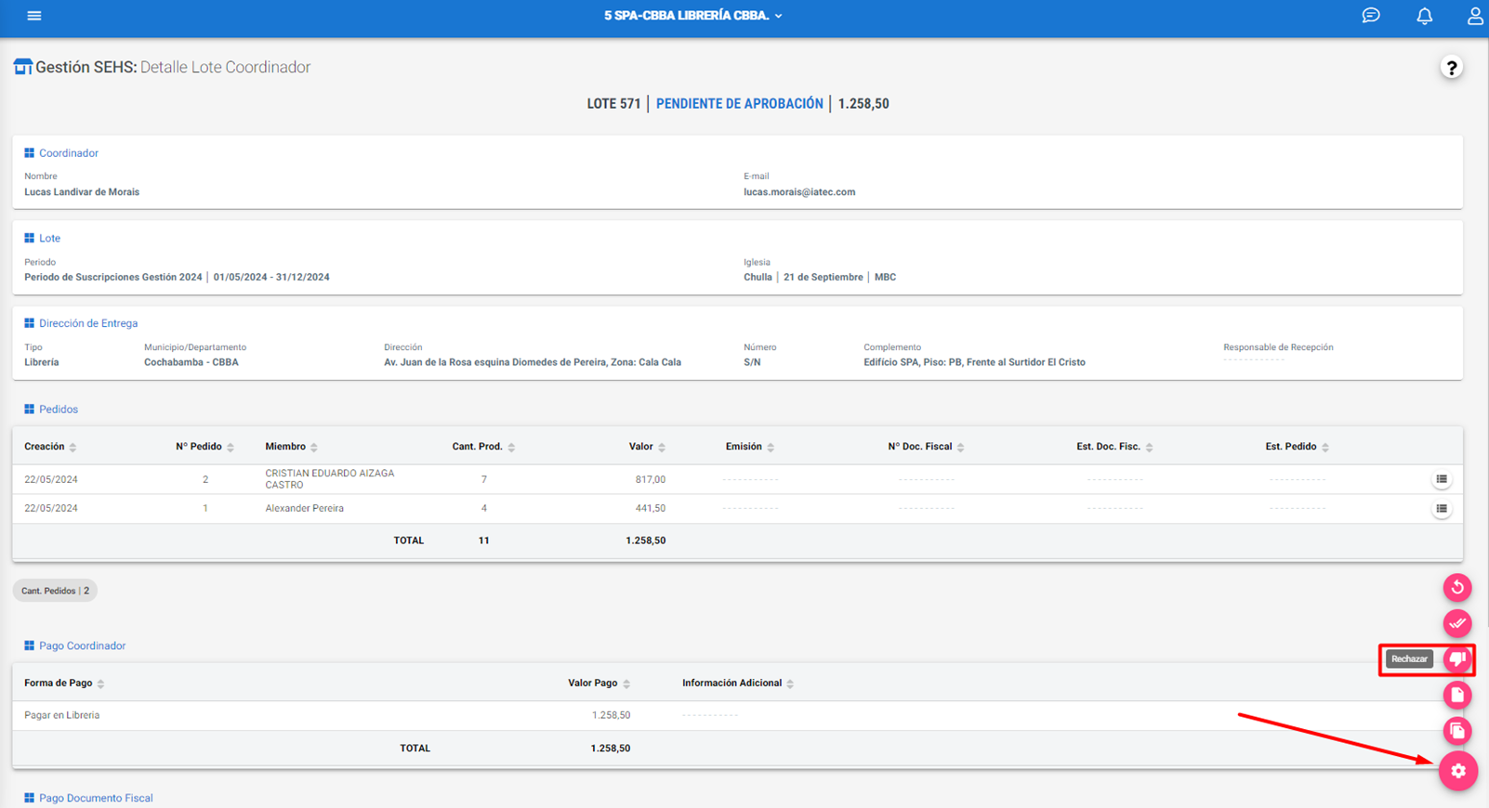The width and height of the screenshot is (1489, 808).
Task: Click the Cant. Pedidos 2 chip
Action: (x=55, y=591)
